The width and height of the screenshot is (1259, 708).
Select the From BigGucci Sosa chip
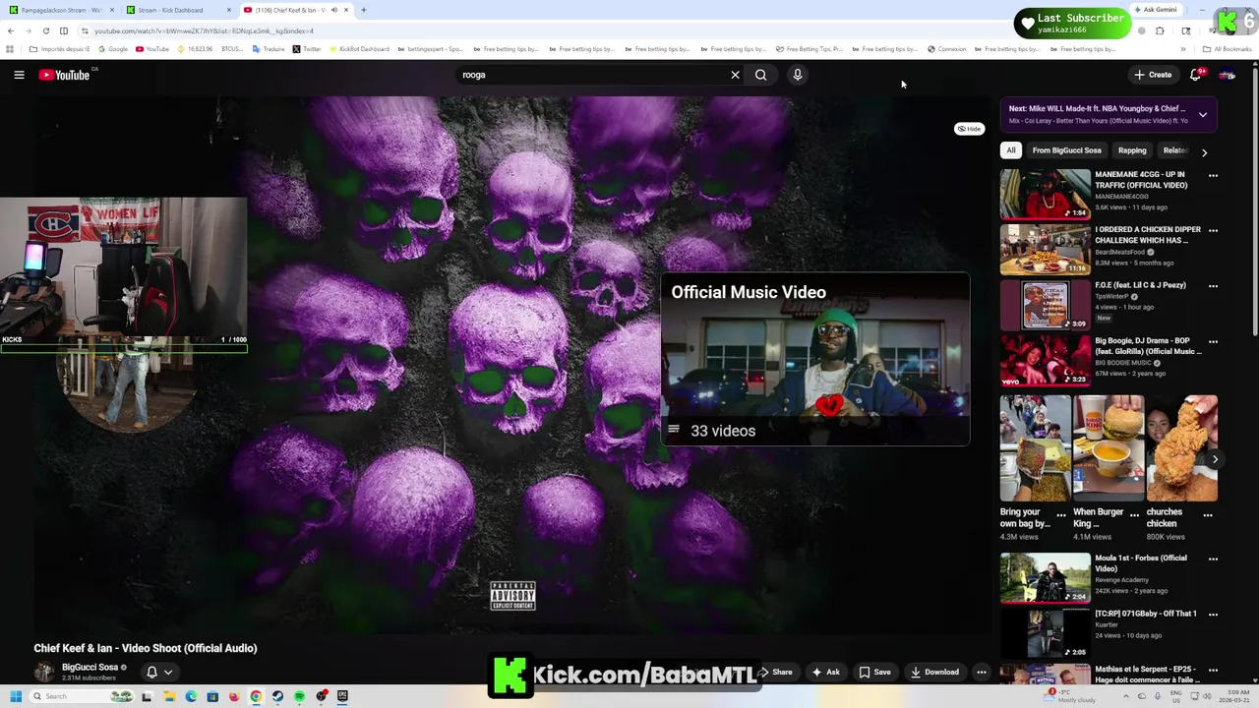(x=1066, y=150)
